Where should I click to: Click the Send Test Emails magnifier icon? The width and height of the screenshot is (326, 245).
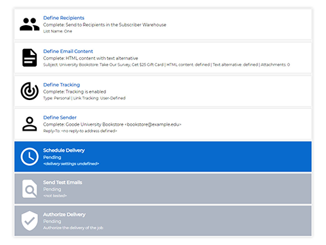(x=29, y=189)
